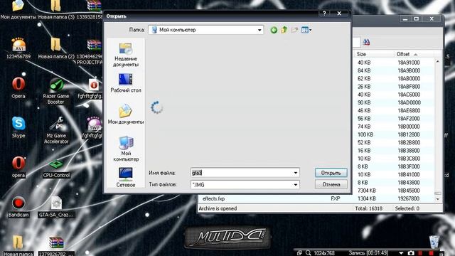Go up one folder level icon

click(284, 30)
